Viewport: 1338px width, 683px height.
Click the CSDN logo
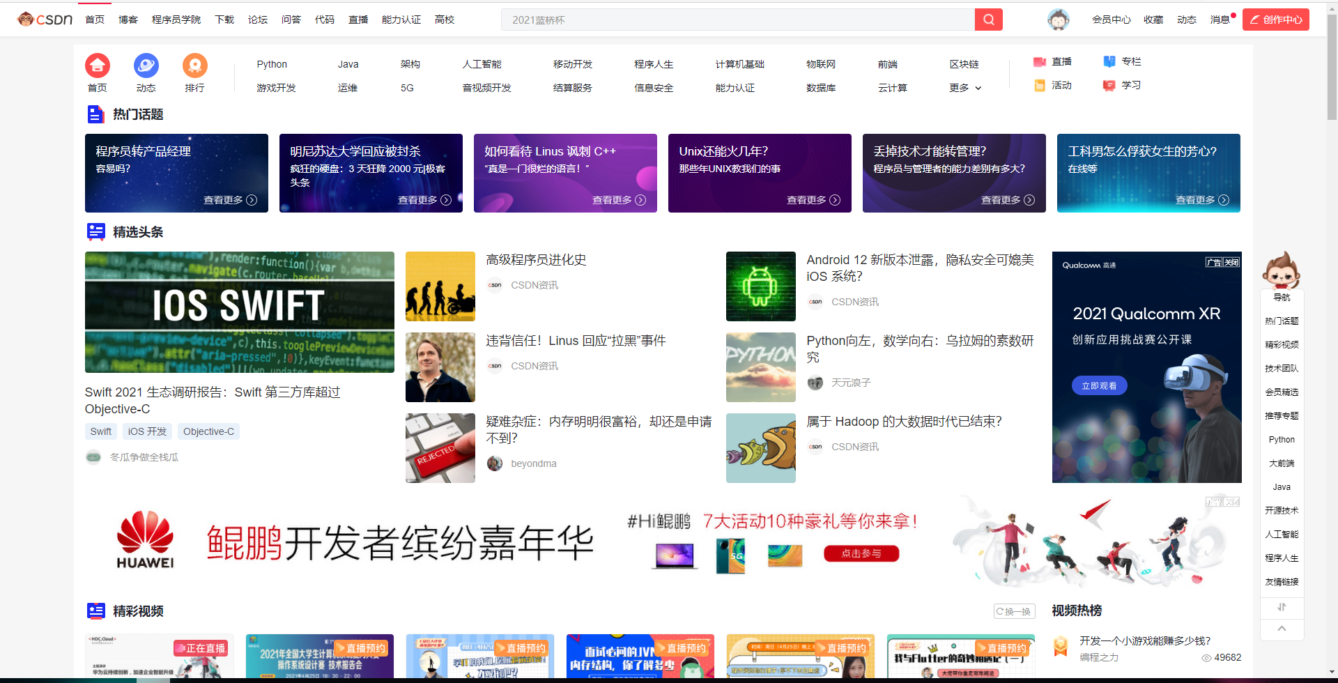pos(45,19)
